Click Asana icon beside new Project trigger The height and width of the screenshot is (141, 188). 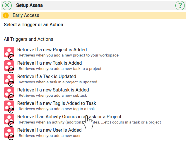coord(9,53)
